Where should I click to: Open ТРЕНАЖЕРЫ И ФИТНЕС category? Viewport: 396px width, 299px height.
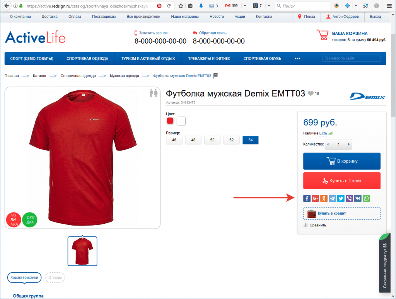click(x=209, y=59)
